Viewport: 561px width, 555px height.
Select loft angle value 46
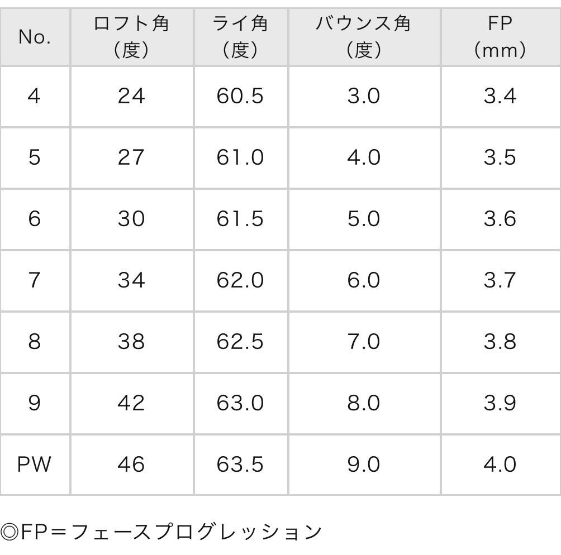tap(131, 465)
